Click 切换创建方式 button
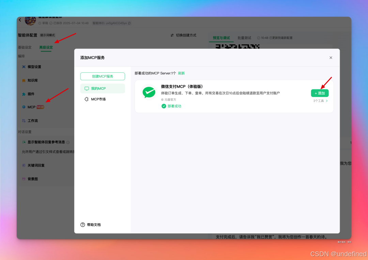The height and width of the screenshot is (260, 368). pos(183,35)
